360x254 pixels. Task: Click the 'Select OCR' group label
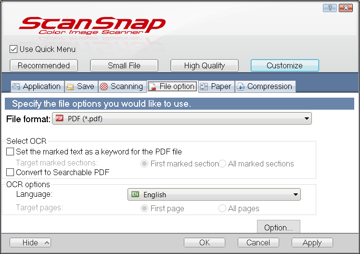click(x=26, y=141)
